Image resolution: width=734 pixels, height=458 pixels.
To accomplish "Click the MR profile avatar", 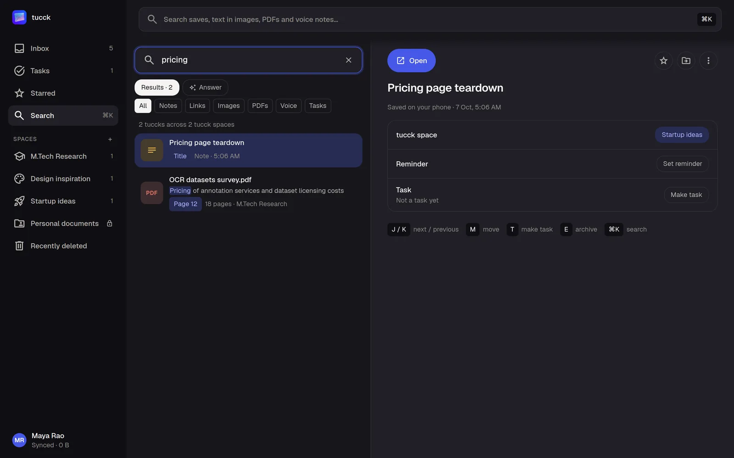I will pyautogui.click(x=19, y=440).
